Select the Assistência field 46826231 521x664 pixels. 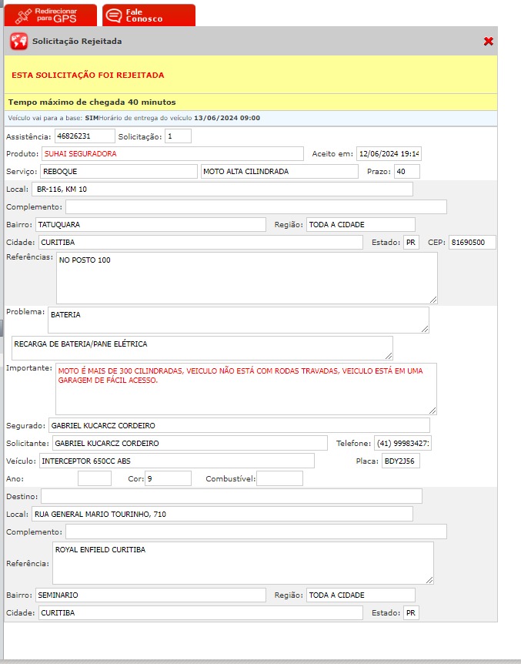[x=85, y=136]
